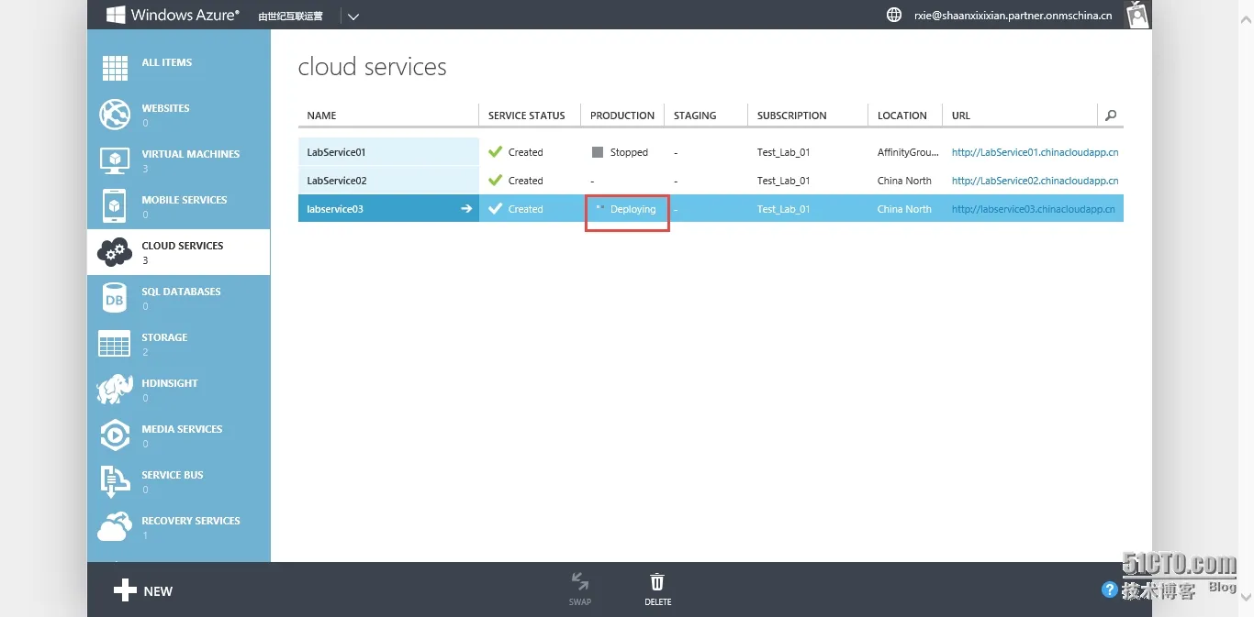The image size is (1254, 617).
Task: Sort by STAGING column header
Action: point(695,116)
